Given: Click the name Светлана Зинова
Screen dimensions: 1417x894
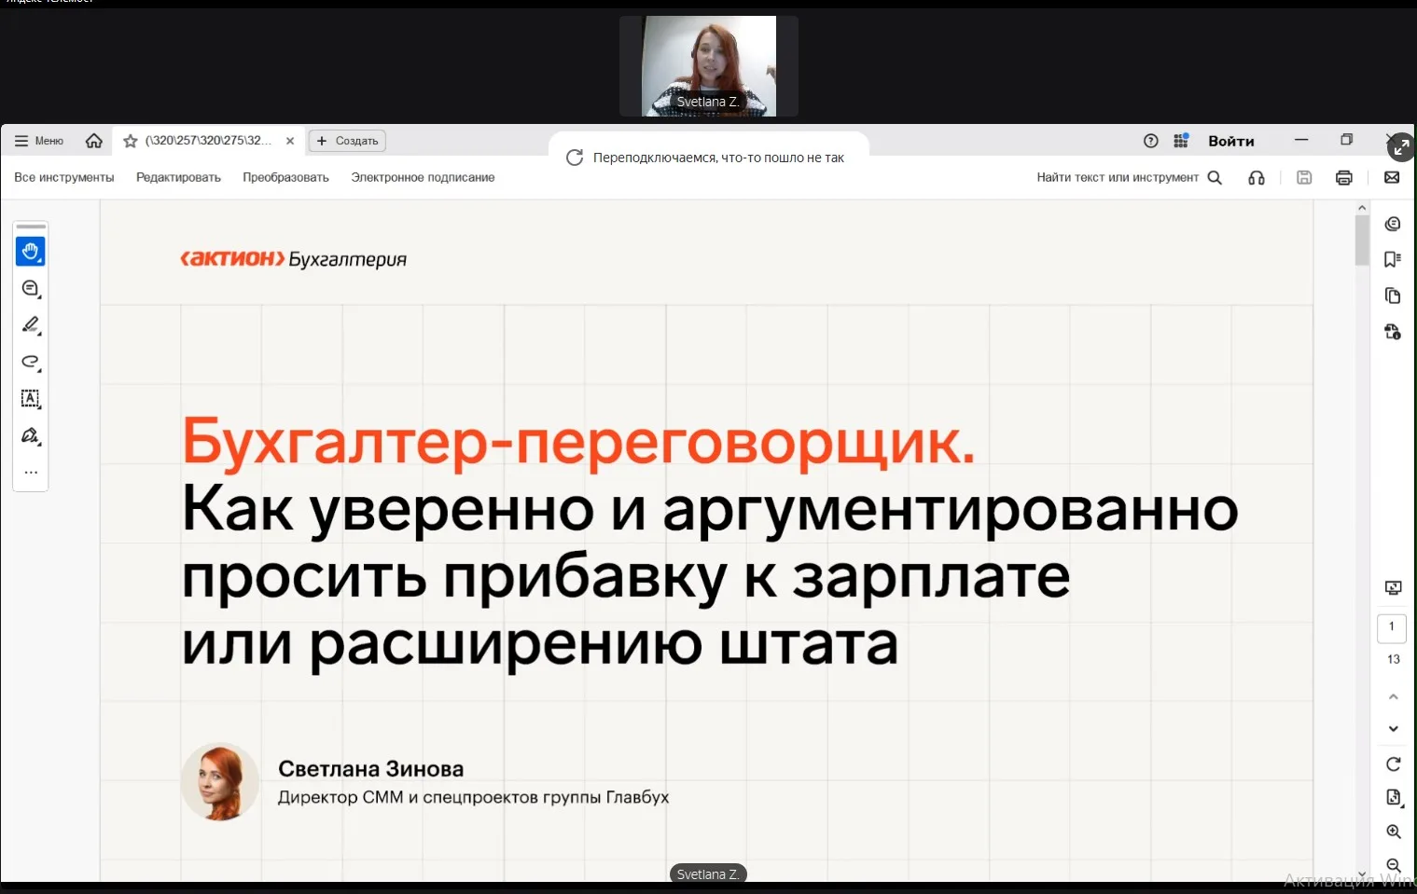Looking at the screenshot, I should coord(371,769).
